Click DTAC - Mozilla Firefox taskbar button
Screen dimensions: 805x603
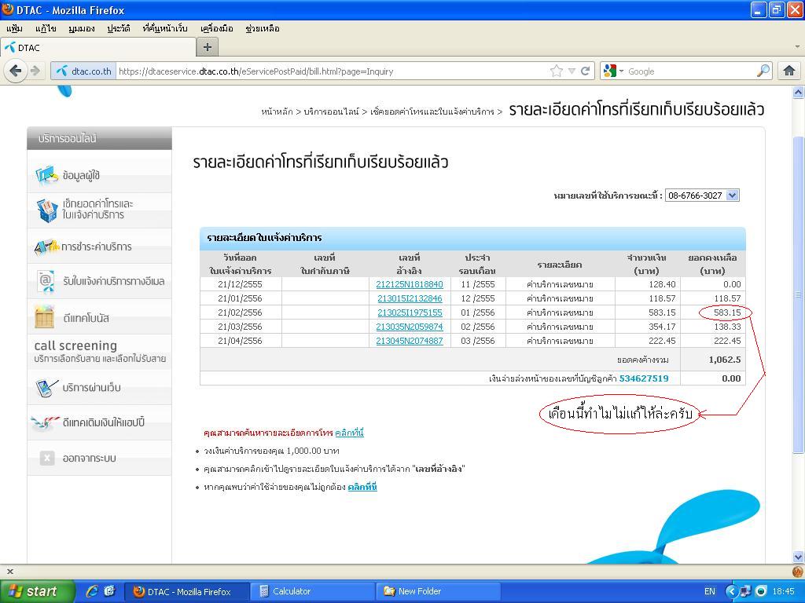point(187,591)
